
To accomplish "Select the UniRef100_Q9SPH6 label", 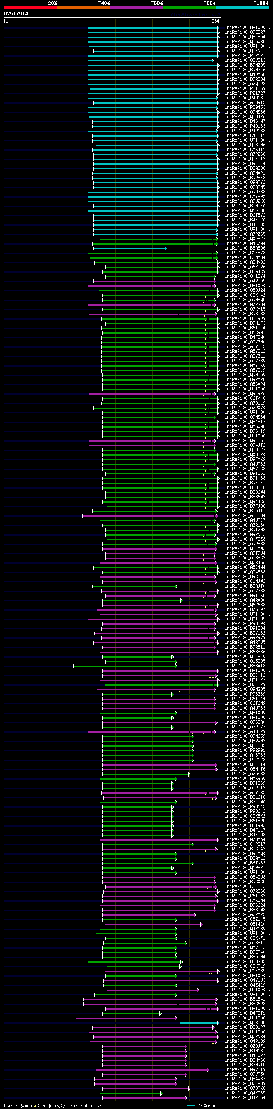I will (244, 145).
